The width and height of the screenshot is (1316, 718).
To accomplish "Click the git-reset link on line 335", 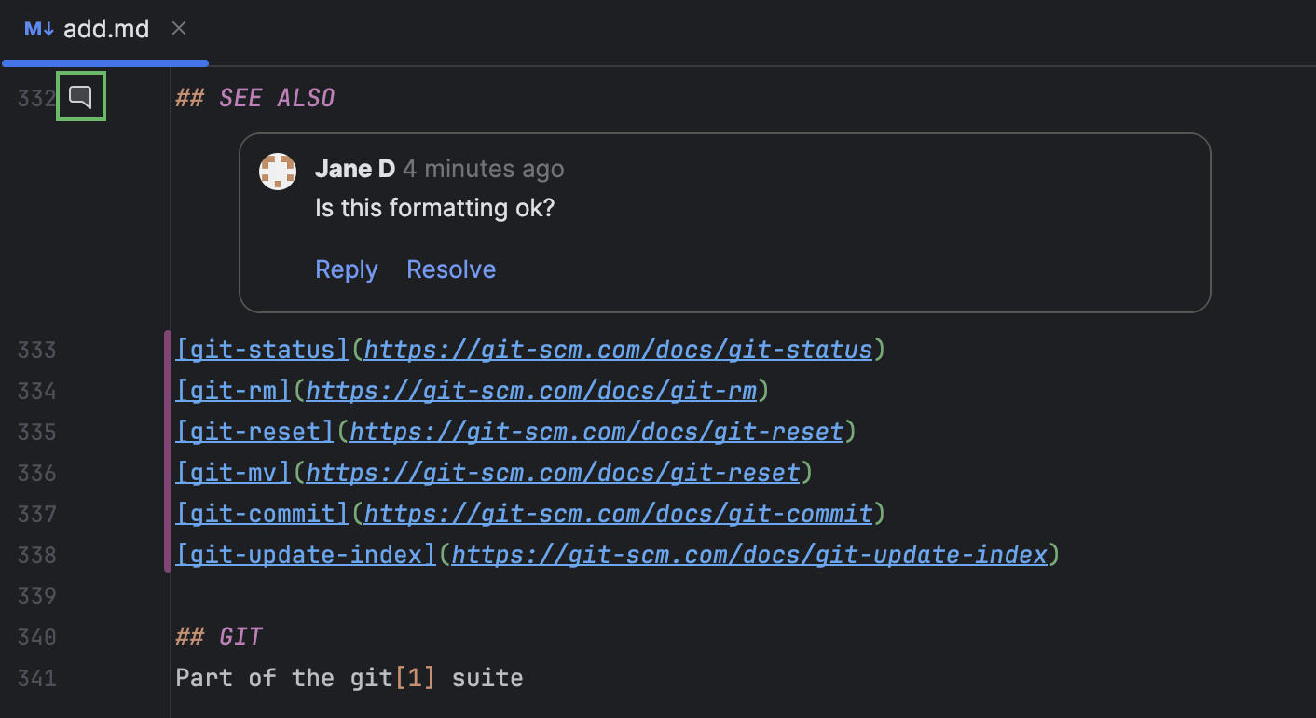I will [x=254, y=431].
